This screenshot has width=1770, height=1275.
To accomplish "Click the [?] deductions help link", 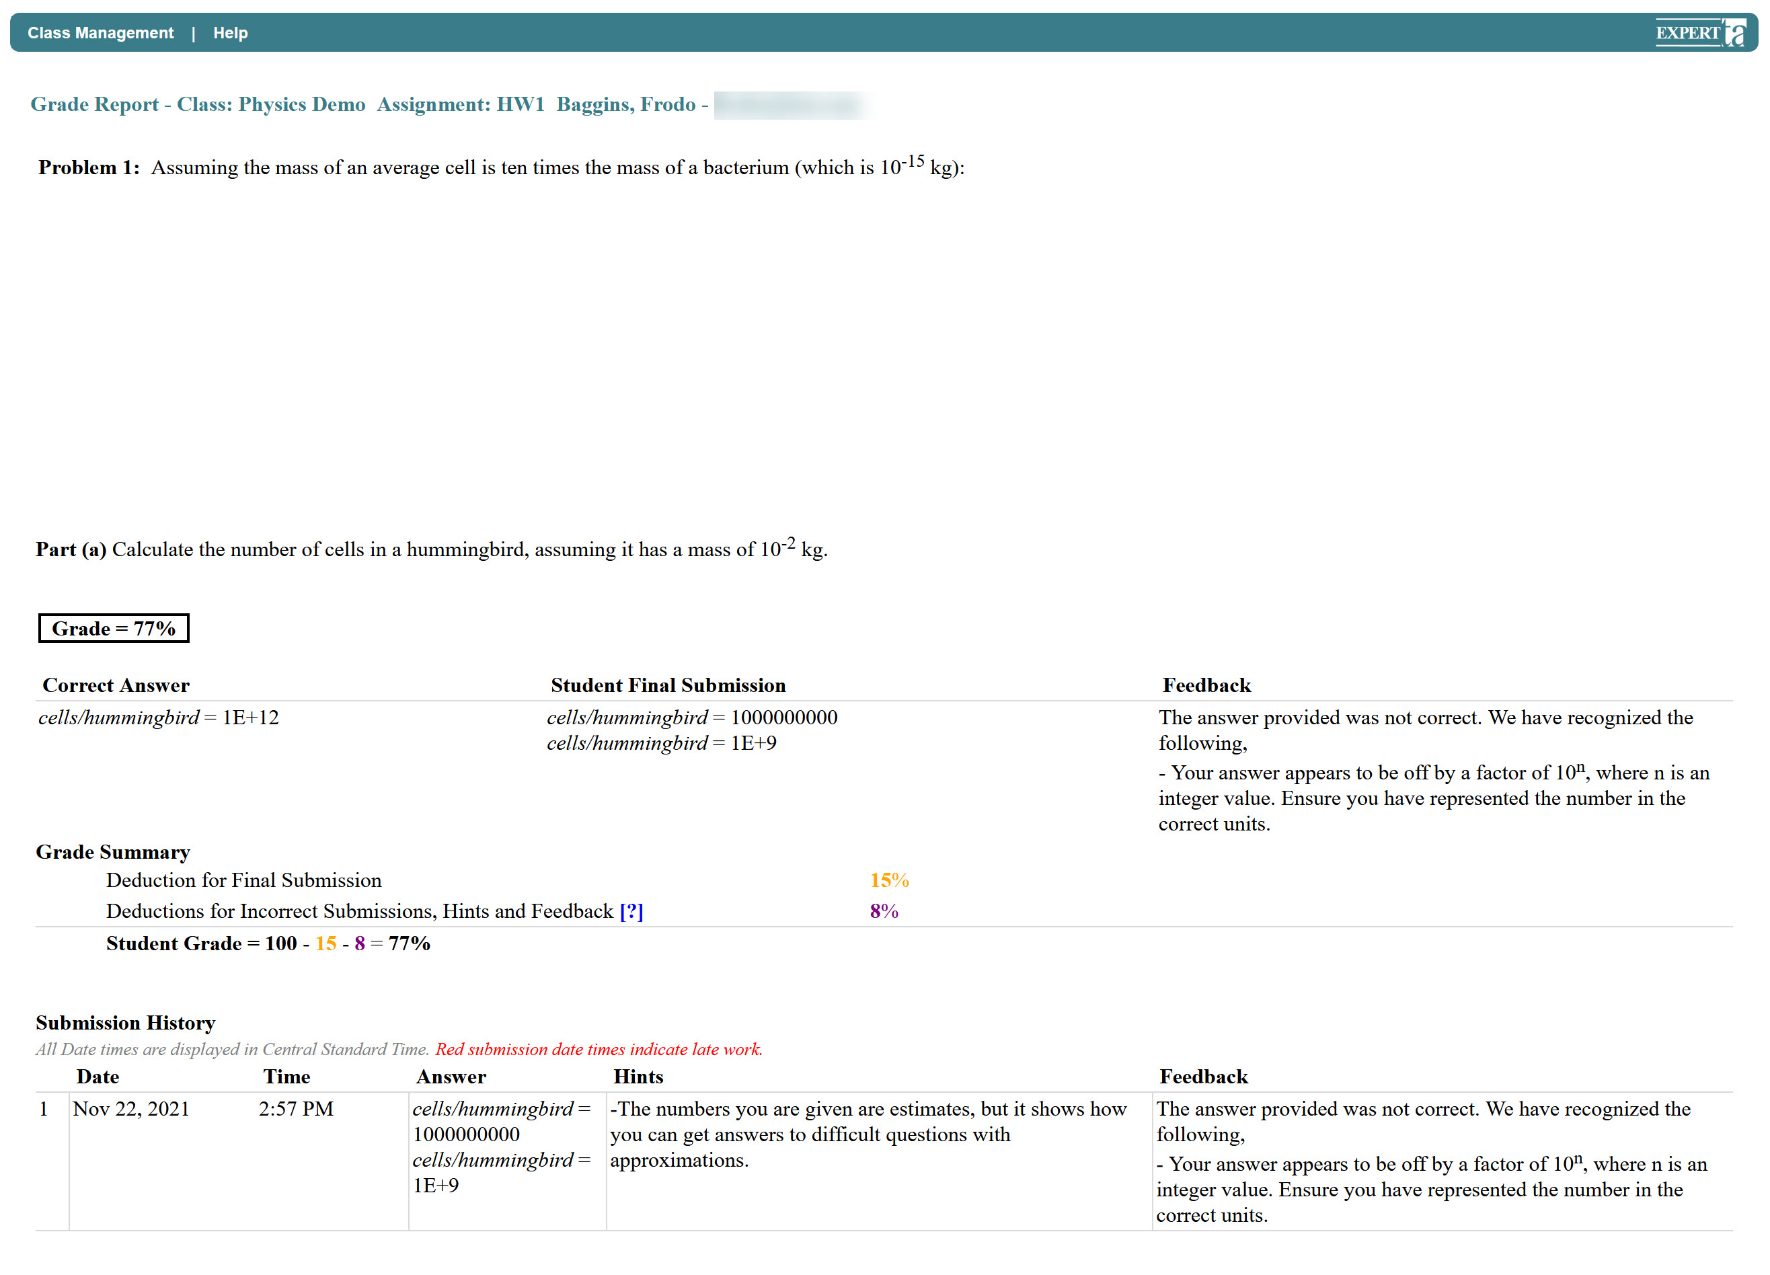I will pos(631,911).
